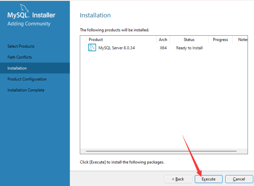Click the Notes column header
254x186 pixels.
point(240,40)
